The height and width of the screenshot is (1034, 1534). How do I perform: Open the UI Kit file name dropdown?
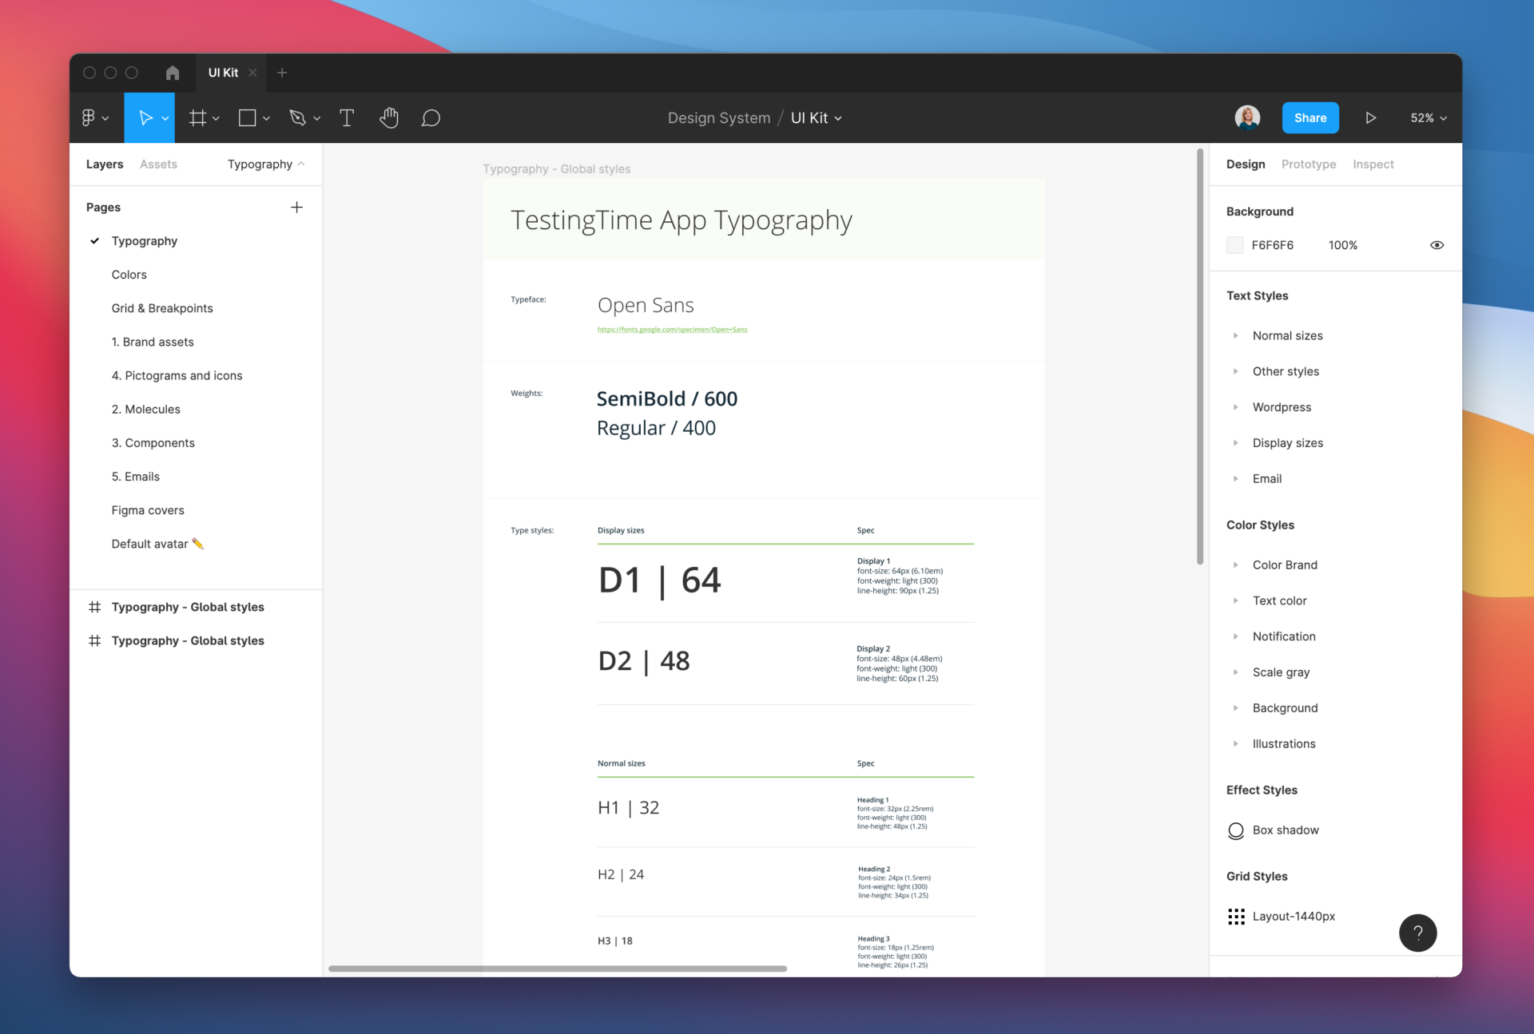[815, 117]
